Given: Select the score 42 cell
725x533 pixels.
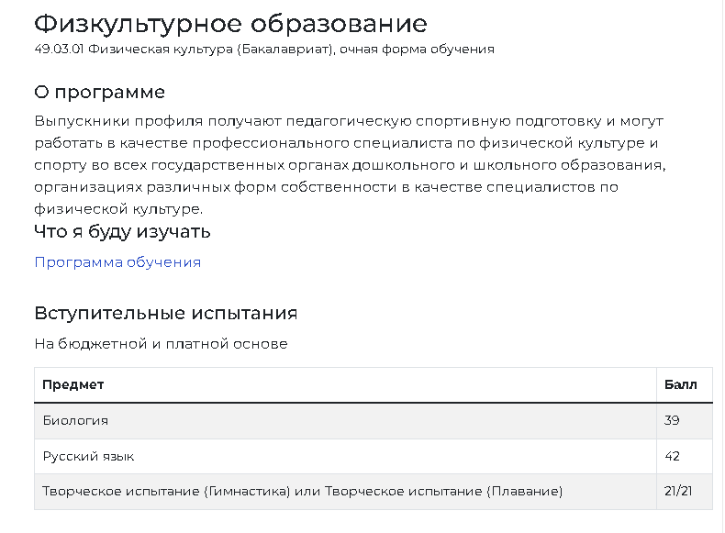Looking at the screenshot, I should click(x=672, y=456).
